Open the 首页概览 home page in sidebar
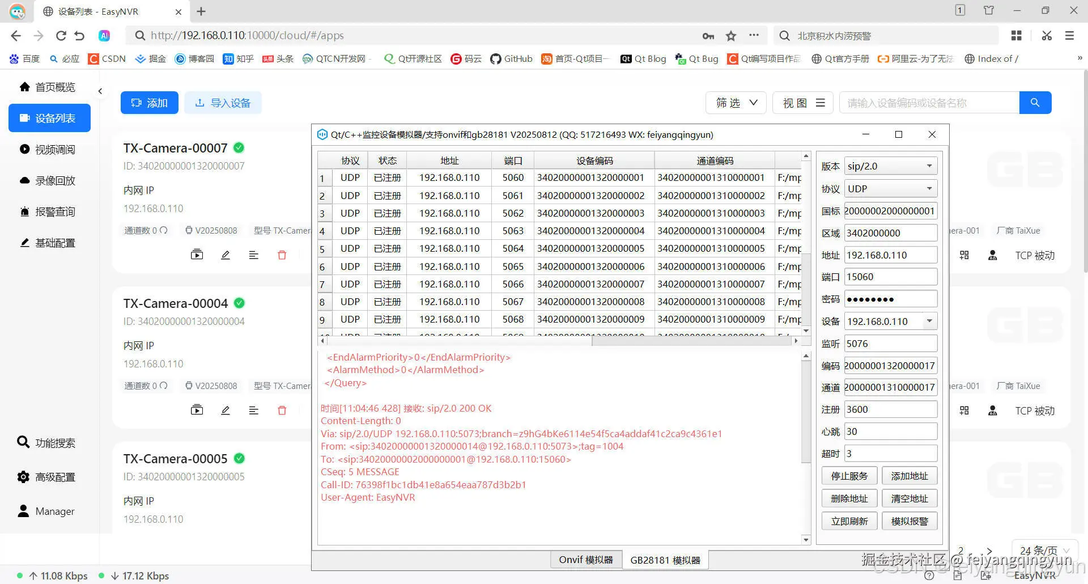Viewport: 1088px width, 584px height. 48,87
